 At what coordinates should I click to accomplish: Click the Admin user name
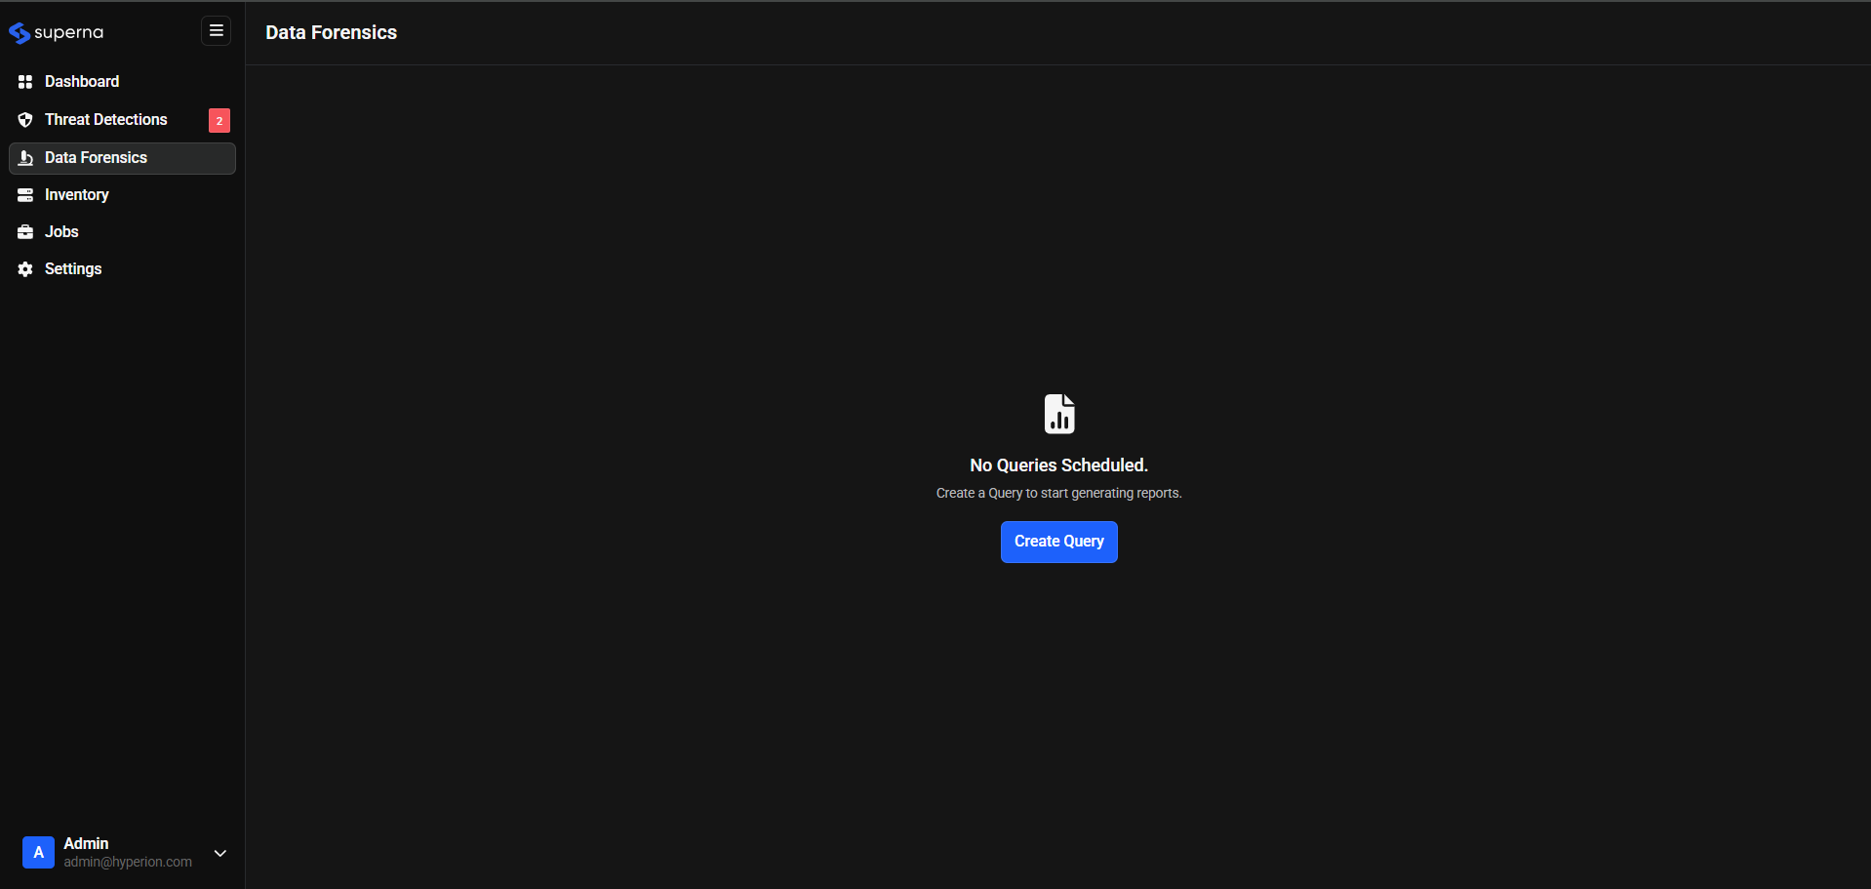[86, 843]
